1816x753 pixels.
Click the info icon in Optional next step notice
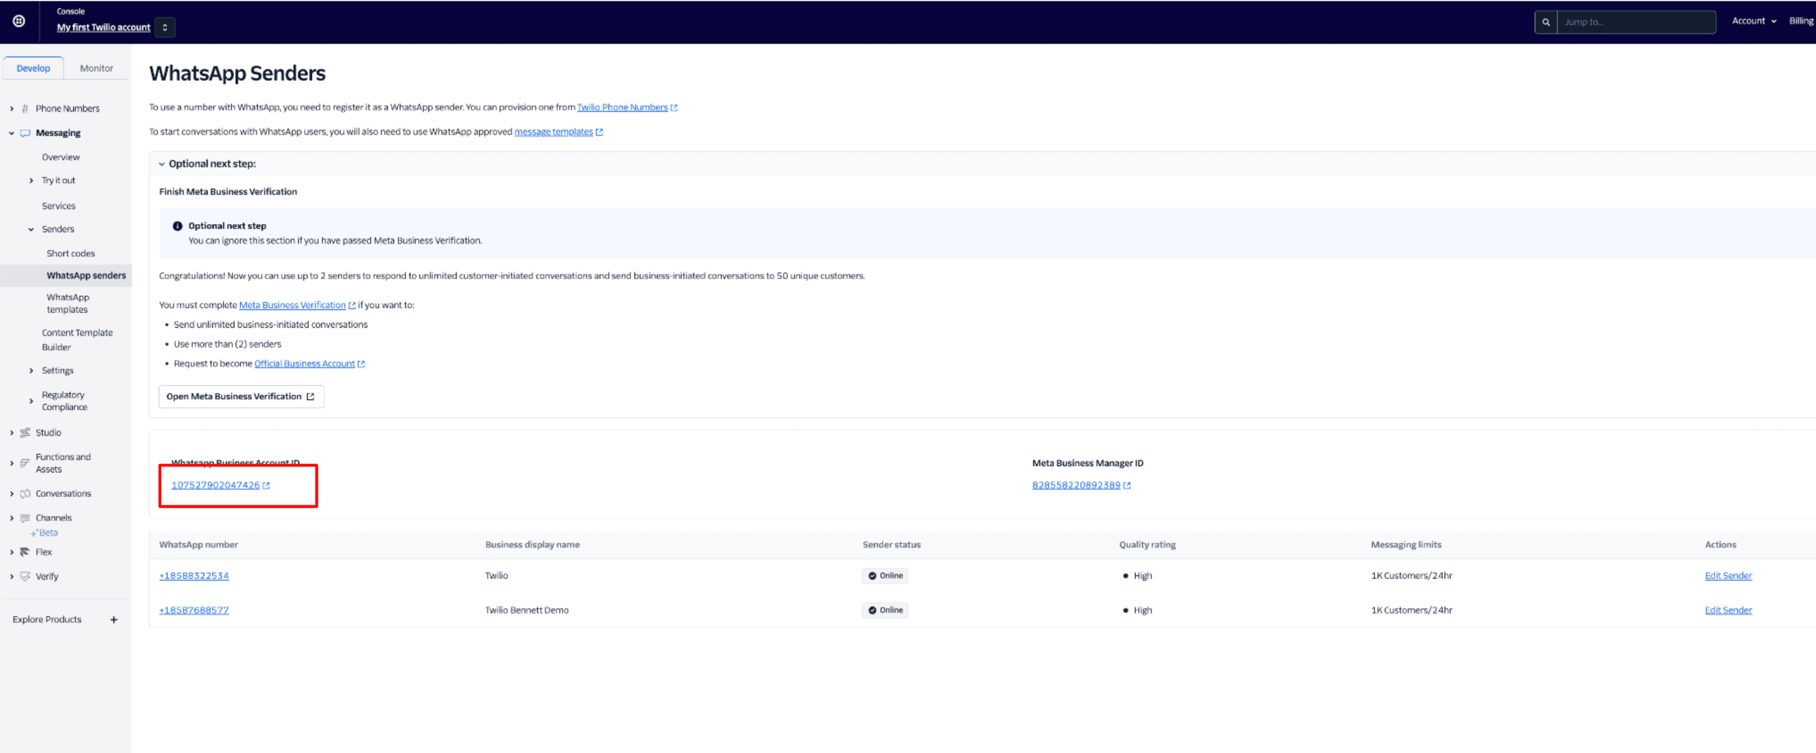[x=177, y=225]
